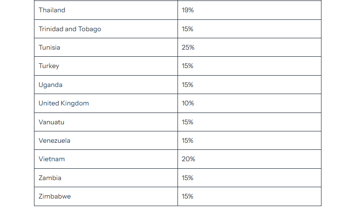
Task: Click the 10% rate for United Kingdom
Action: click(x=188, y=103)
